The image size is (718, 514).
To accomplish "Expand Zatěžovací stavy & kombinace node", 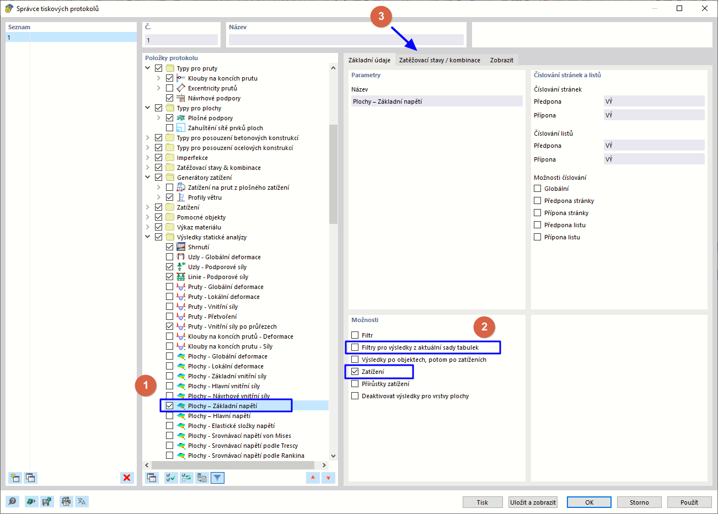I will (x=148, y=168).
